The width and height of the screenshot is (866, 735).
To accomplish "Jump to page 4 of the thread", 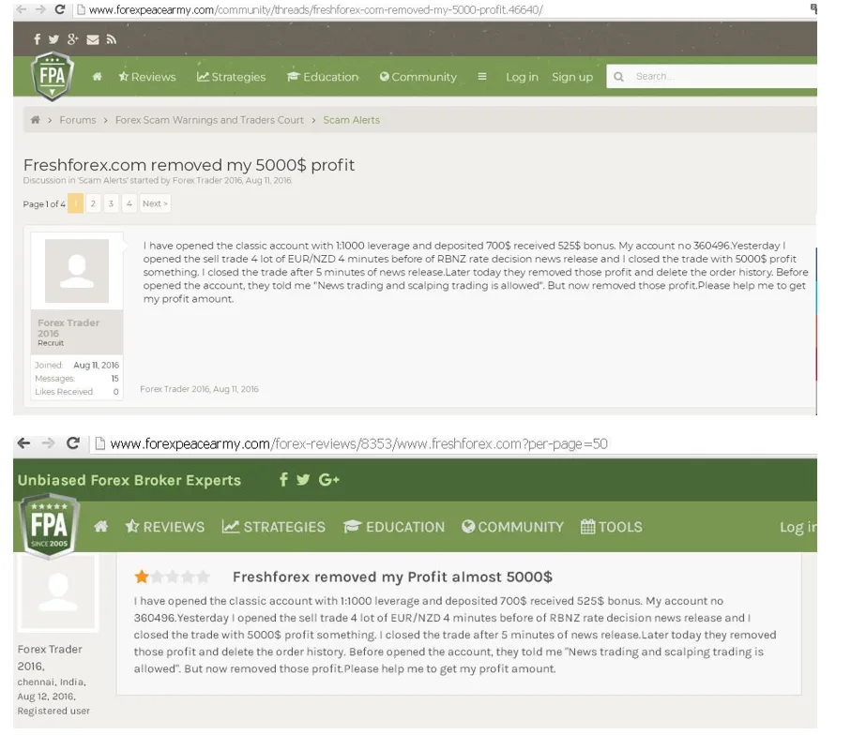I will 129,203.
